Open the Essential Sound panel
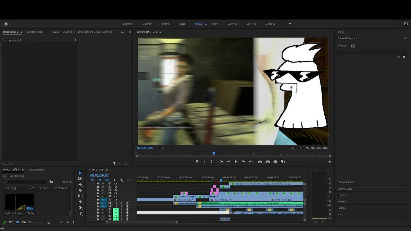The width and height of the screenshot is (411, 231). (346, 182)
